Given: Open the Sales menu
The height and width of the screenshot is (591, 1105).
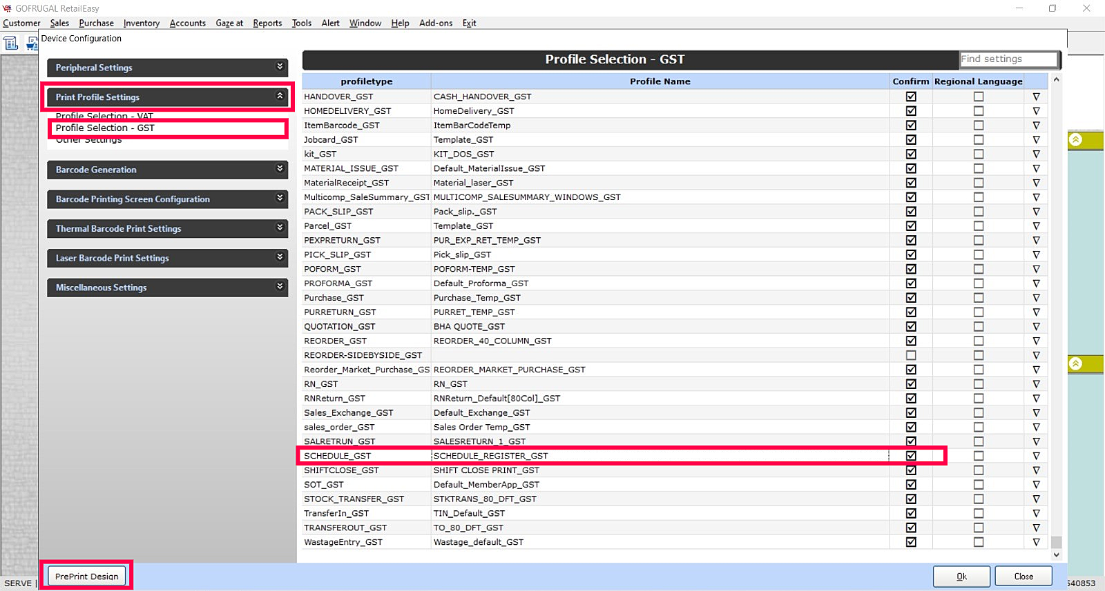Looking at the screenshot, I should (x=59, y=23).
